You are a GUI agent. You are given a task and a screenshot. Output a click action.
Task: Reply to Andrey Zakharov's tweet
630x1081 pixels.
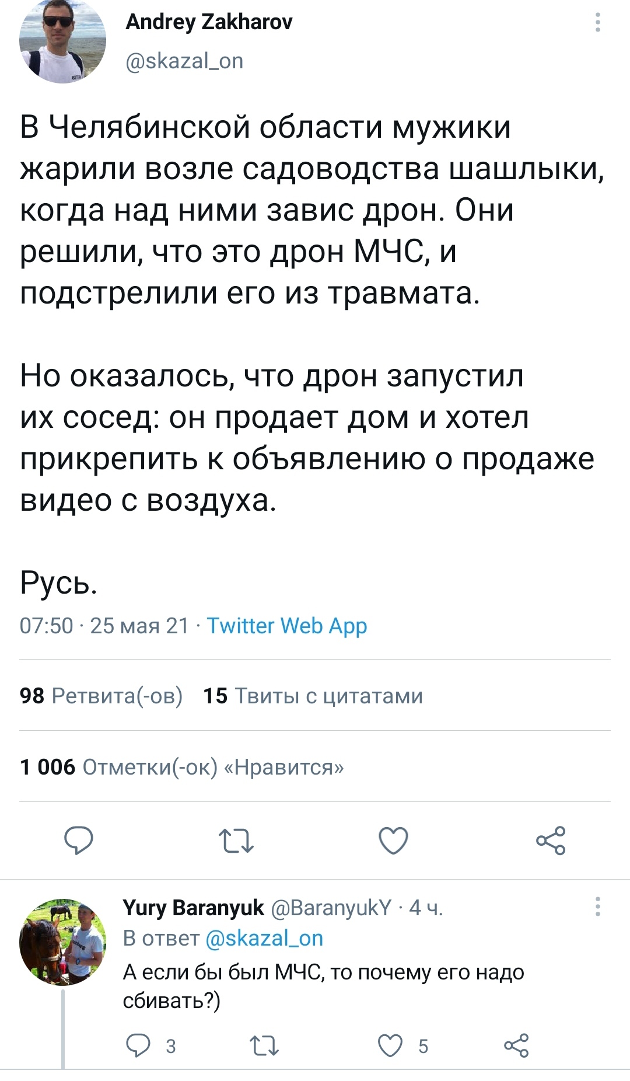(x=78, y=841)
